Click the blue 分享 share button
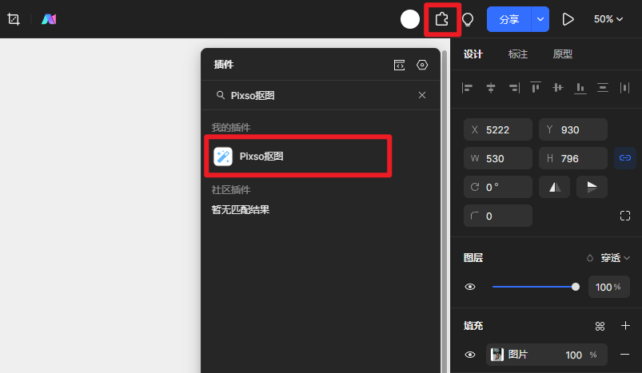The height and width of the screenshot is (373, 642). pyautogui.click(x=509, y=19)
